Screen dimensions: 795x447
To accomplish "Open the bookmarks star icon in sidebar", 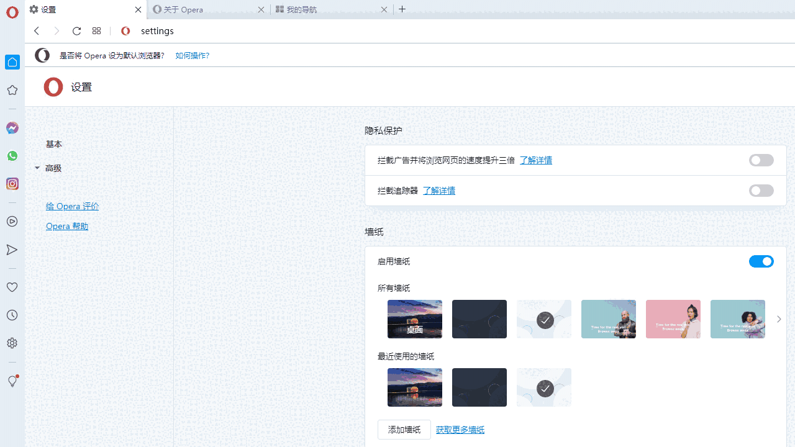I will point(12,90).
